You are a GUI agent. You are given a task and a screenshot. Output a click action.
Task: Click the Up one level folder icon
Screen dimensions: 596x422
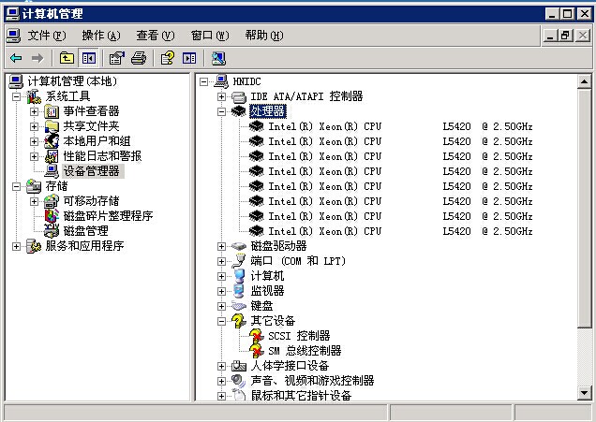pos(67,58)
